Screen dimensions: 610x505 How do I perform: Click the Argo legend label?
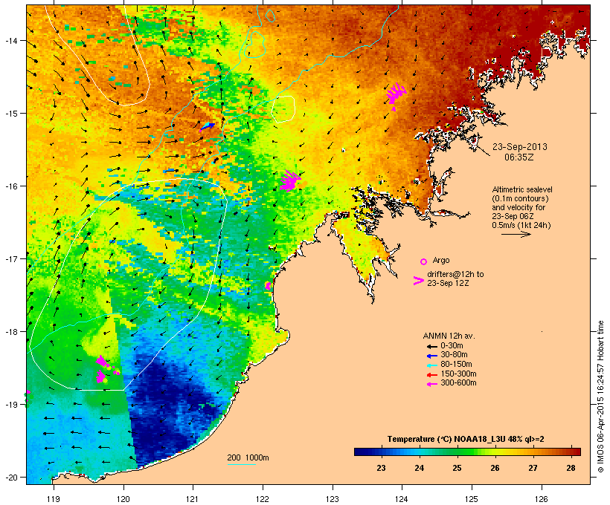(x=441, y=260)
